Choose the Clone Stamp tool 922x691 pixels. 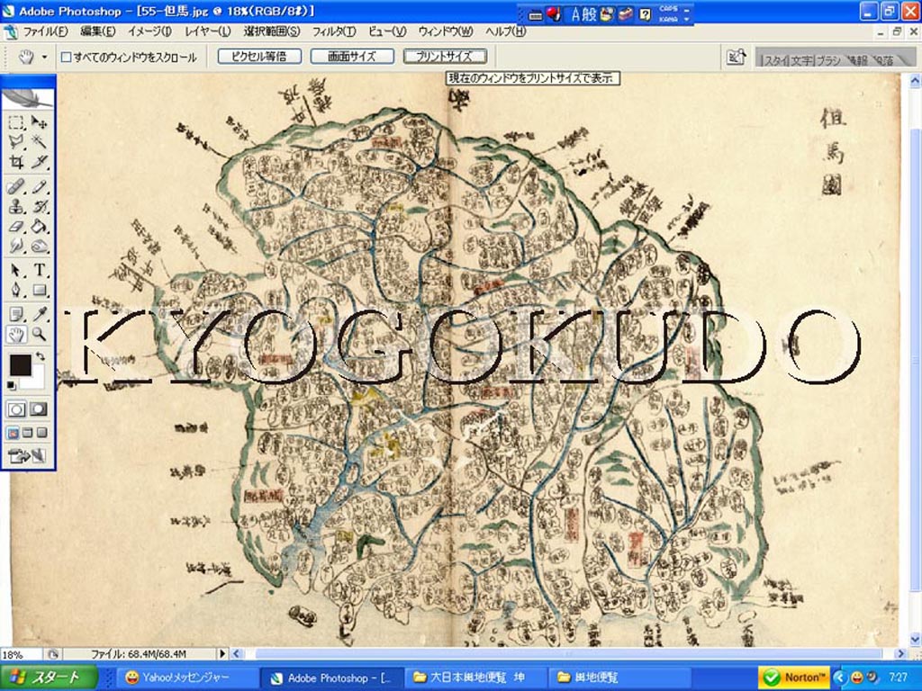click(17, 206)
